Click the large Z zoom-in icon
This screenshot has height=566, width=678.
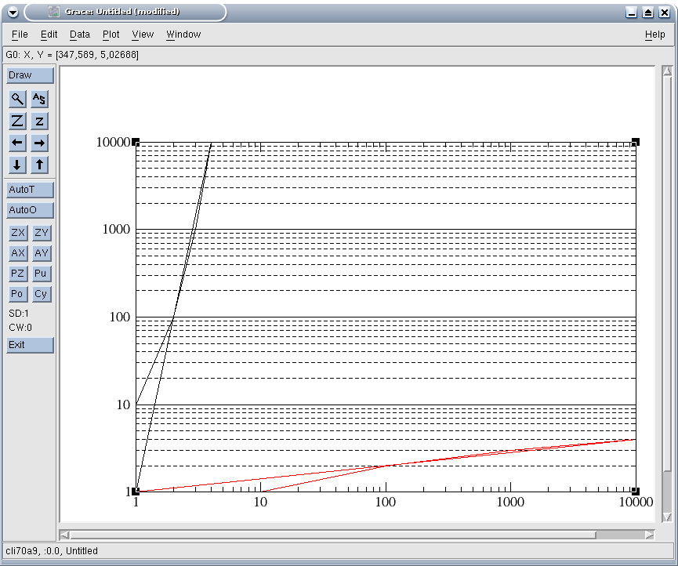click(17, 121)
